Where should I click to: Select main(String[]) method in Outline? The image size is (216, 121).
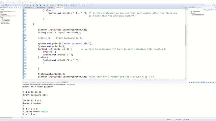pos(198,15)
